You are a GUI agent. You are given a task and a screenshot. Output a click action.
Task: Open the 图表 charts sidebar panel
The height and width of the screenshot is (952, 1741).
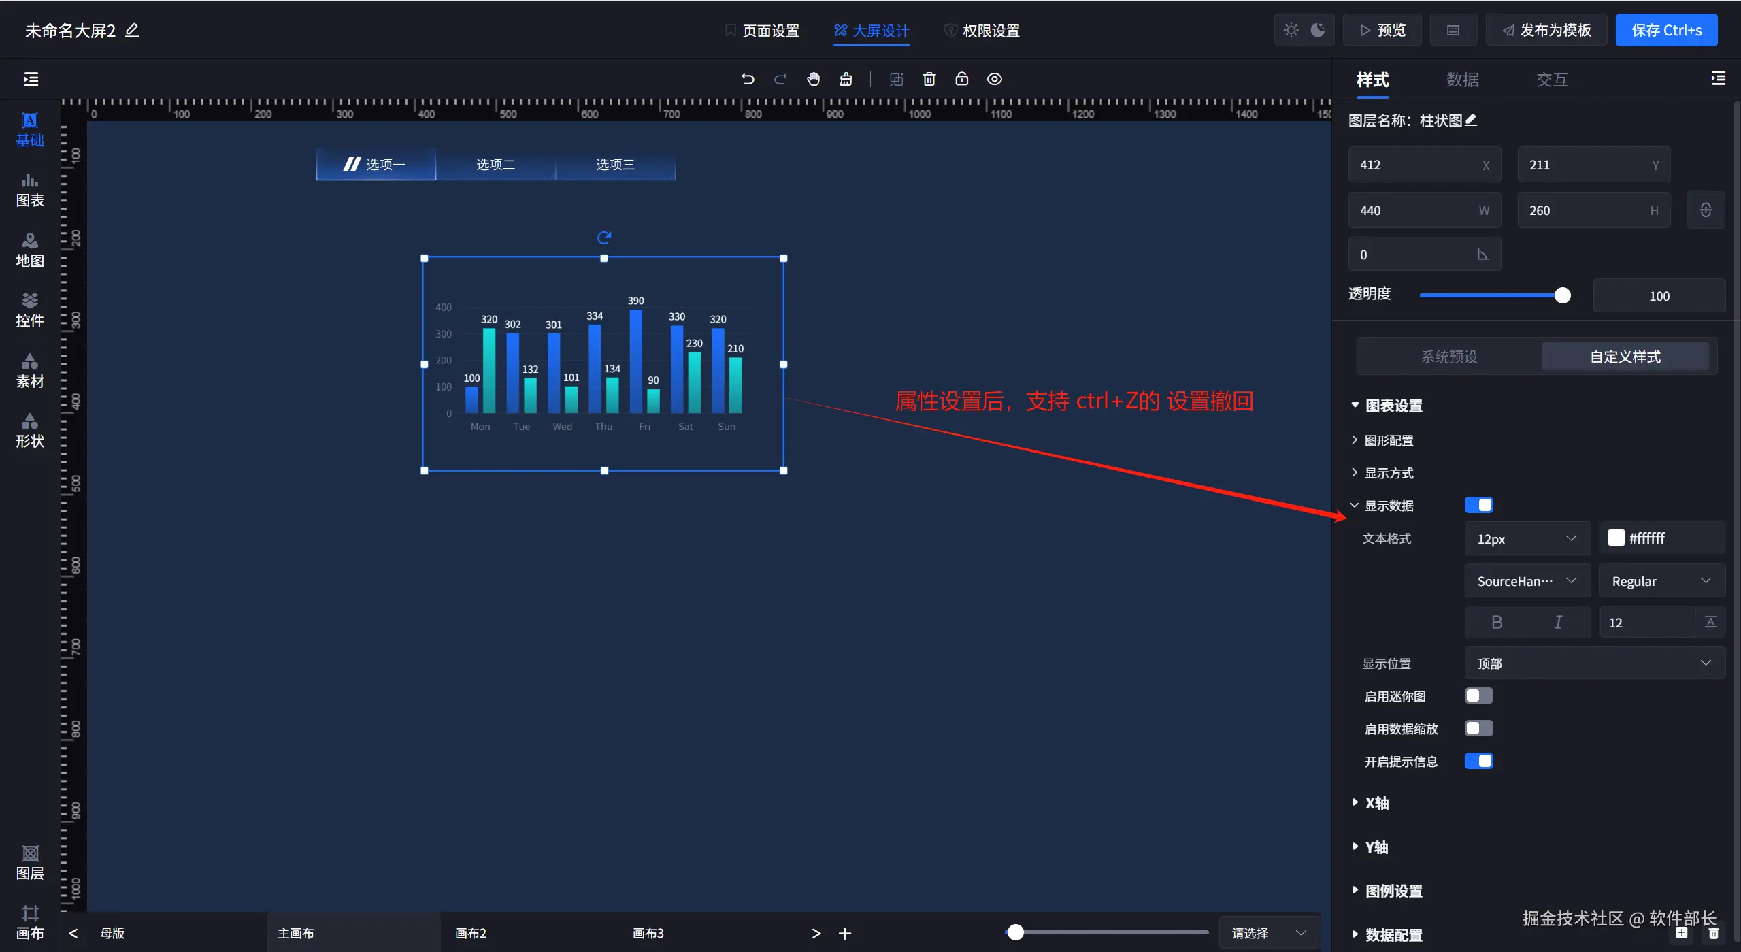[30, 190]
